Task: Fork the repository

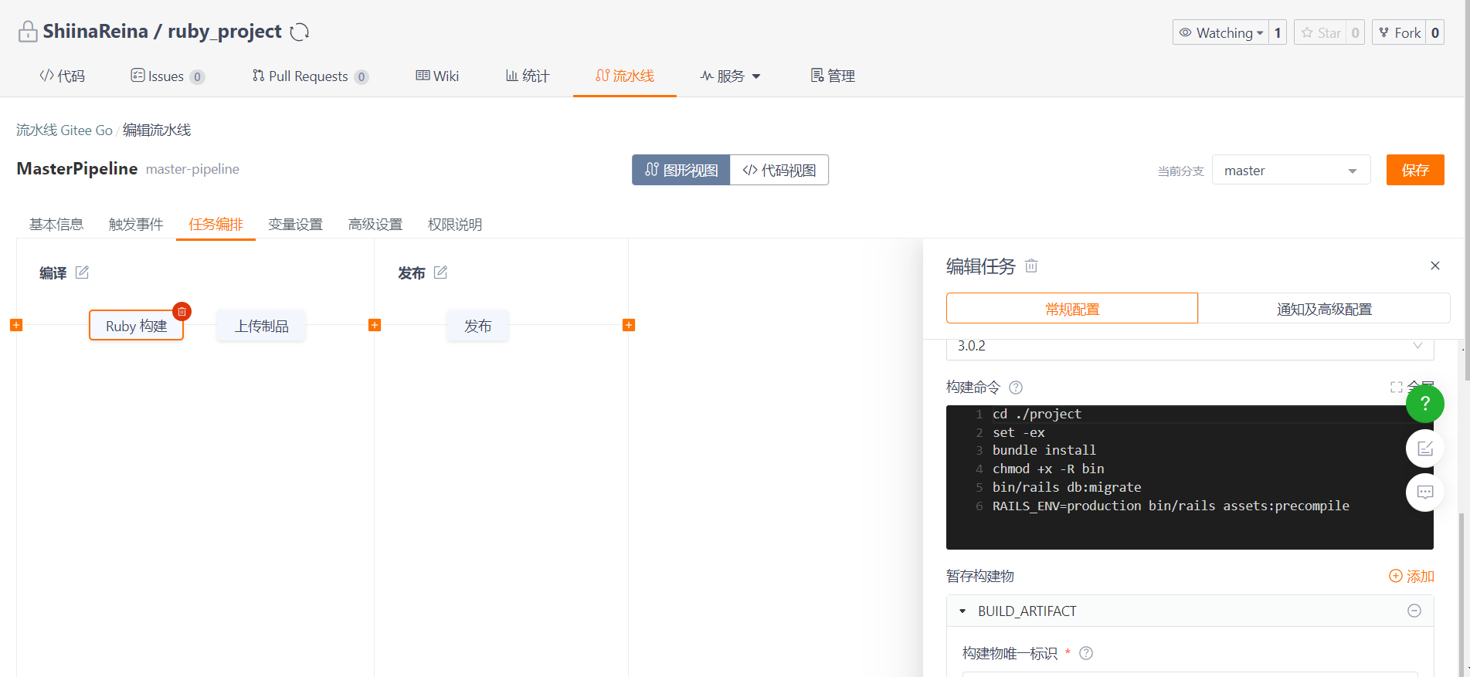Action: [x=1399, y=32]
